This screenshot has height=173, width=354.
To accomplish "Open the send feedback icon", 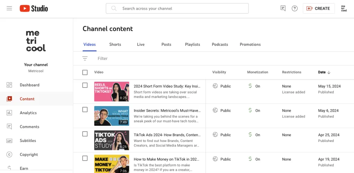I will click(x=283, y=9).
